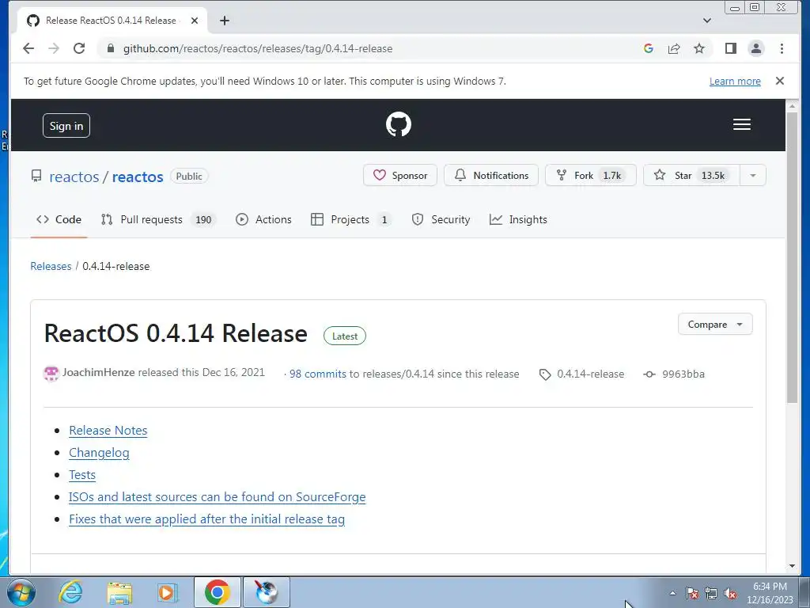Reload the page with the refresh icon
The width and height of the screenshot is (810, 608).
pyautogui.click(x=79, y=48)
